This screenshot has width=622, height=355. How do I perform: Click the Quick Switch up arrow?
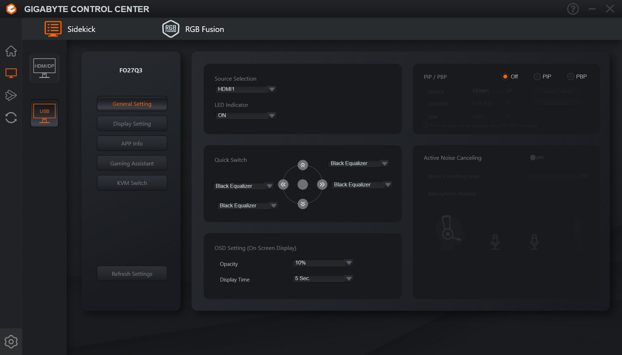303,165
